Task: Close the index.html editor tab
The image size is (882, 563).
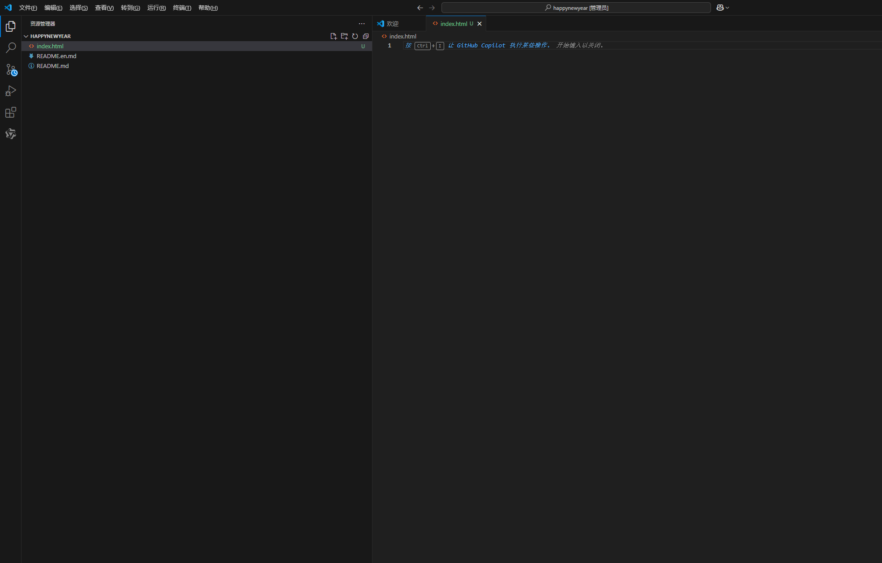Action: (x=480, y=24)
